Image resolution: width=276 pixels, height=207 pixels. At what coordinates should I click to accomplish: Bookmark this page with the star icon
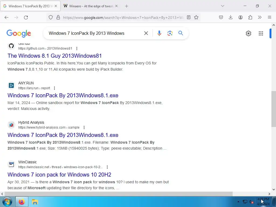(196, 18)
